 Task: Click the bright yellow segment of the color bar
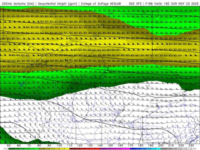click(67, 149)
